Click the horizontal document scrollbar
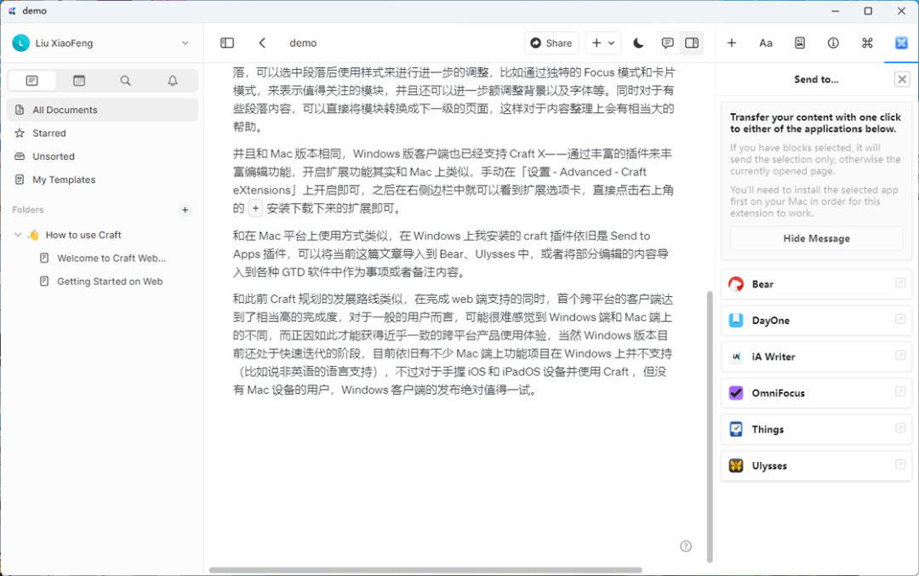This screenshot has width=919, height=576. click(425, 569)
